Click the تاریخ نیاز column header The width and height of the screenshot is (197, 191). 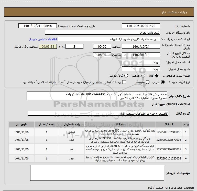click(x=21, y=124)
